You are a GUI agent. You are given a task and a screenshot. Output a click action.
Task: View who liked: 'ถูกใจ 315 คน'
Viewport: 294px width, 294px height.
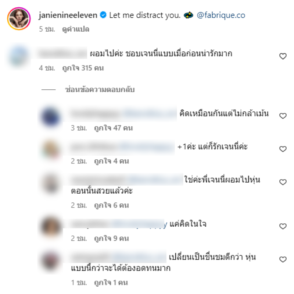coord(83,68)
